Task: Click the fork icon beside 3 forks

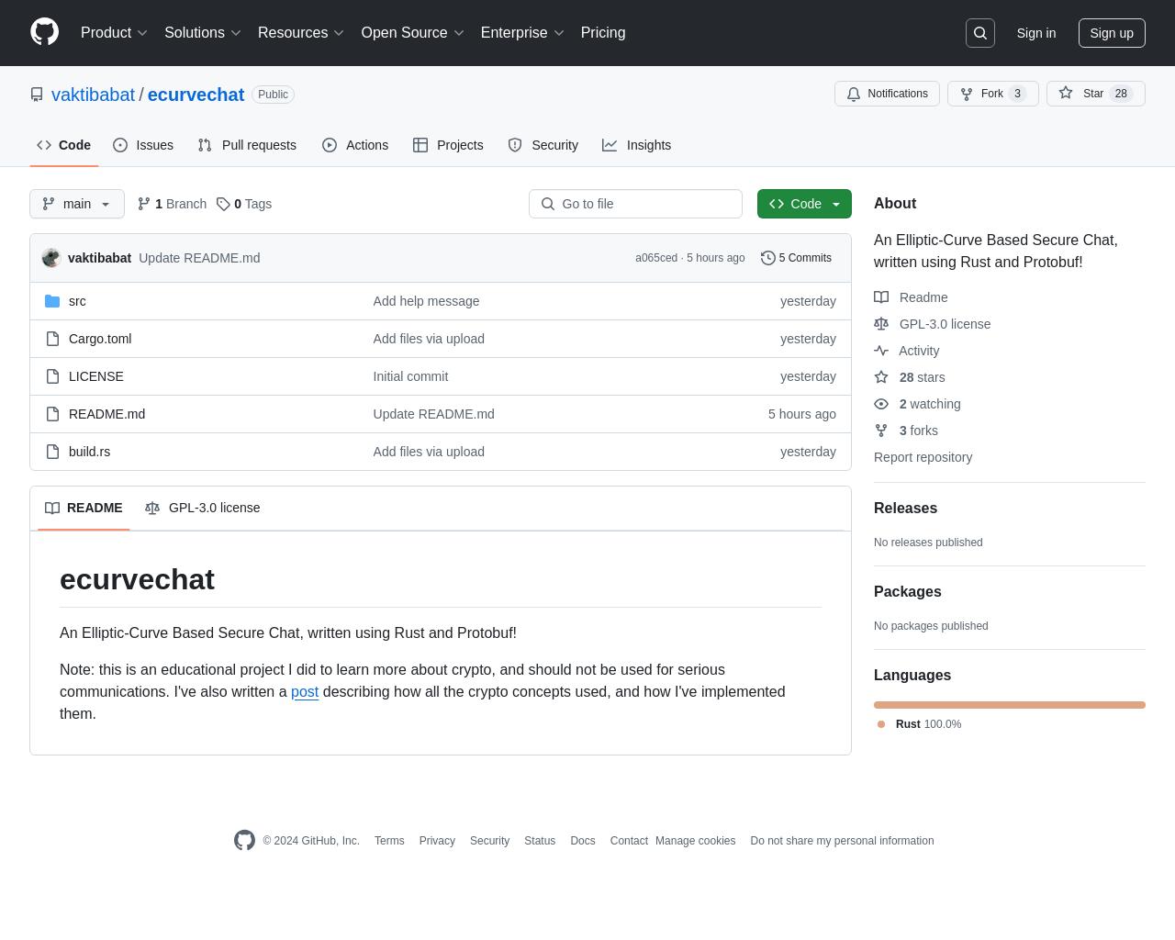Action: point(881,431)
